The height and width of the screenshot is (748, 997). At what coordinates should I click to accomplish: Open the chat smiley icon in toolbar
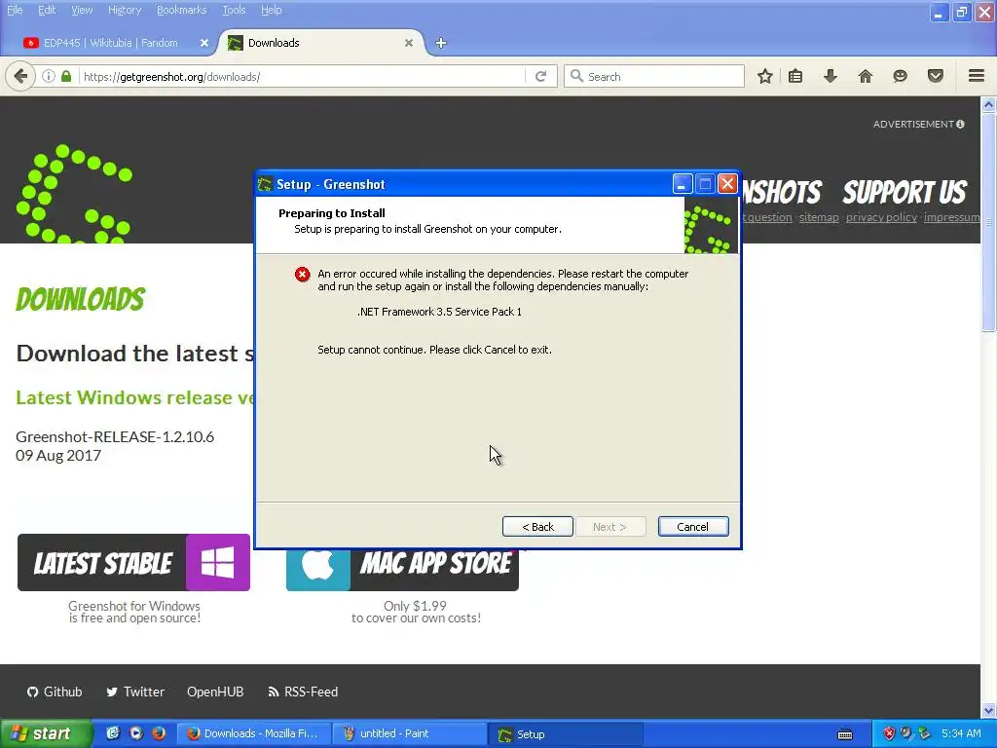click(x=900, y=76)
